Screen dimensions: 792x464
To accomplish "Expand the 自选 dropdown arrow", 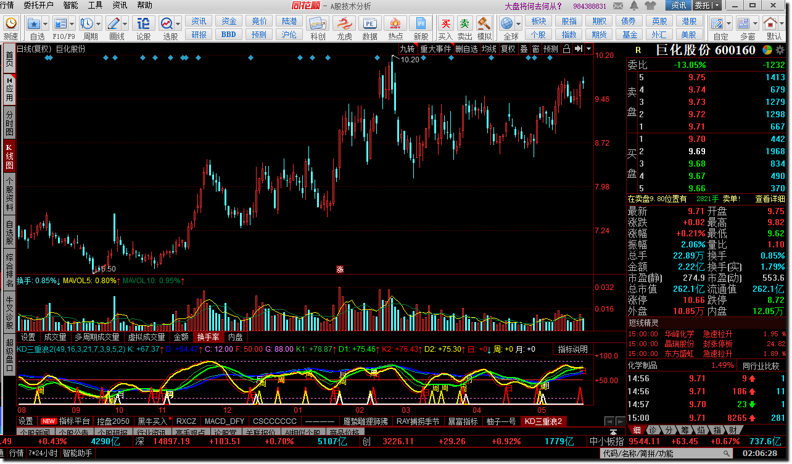I will coord(46,23).
